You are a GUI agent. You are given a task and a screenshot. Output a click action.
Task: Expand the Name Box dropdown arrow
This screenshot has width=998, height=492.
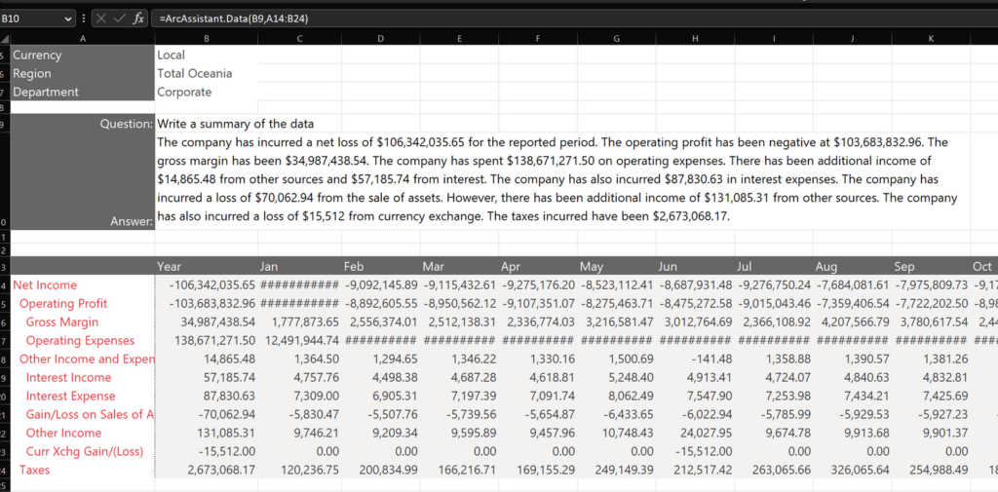67,18
